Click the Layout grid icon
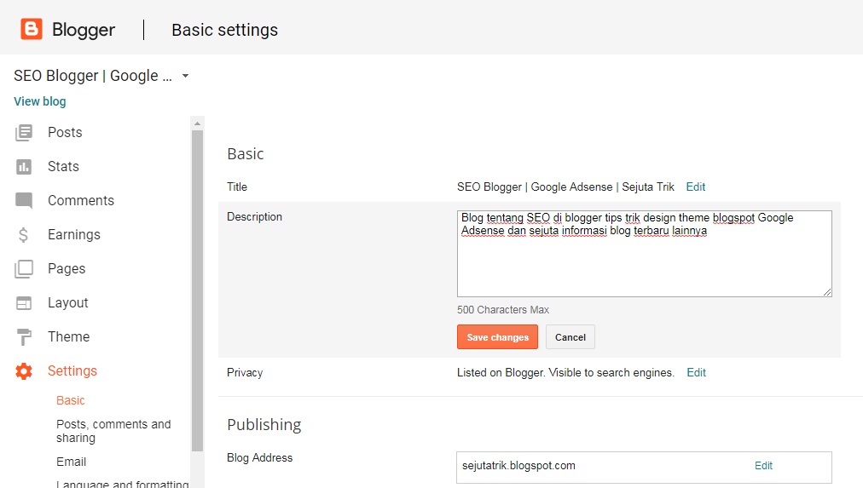The image size is (863, 488). click(x=24, y=303)
